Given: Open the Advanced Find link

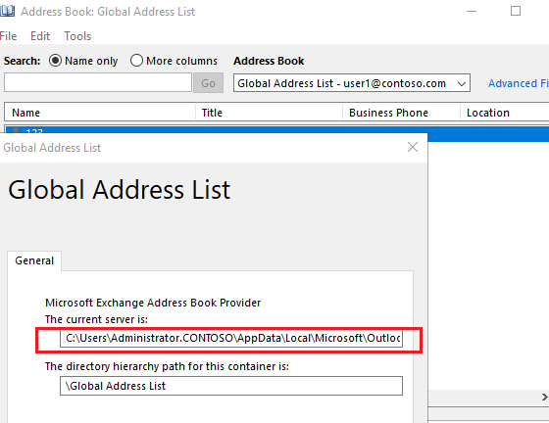Looking at the screenshot, I should pos(519,83).
